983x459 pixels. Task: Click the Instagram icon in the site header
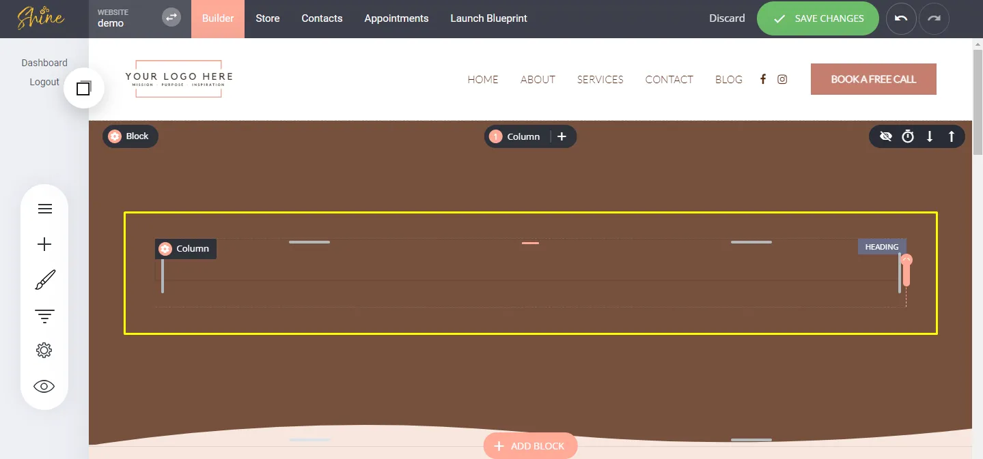[x=782, y=79]
